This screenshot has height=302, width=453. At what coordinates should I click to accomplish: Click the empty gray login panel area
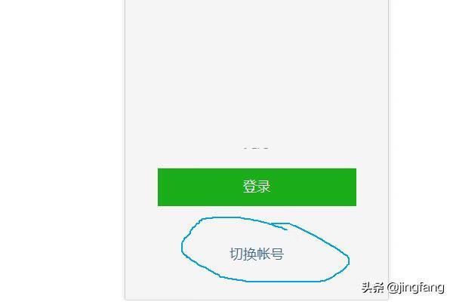(257, 75)
